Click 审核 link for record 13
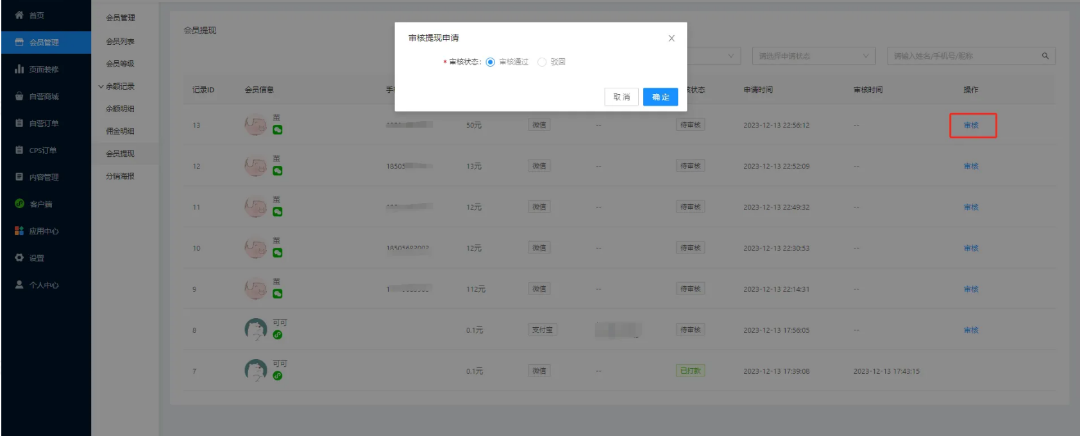 (971, 125)
